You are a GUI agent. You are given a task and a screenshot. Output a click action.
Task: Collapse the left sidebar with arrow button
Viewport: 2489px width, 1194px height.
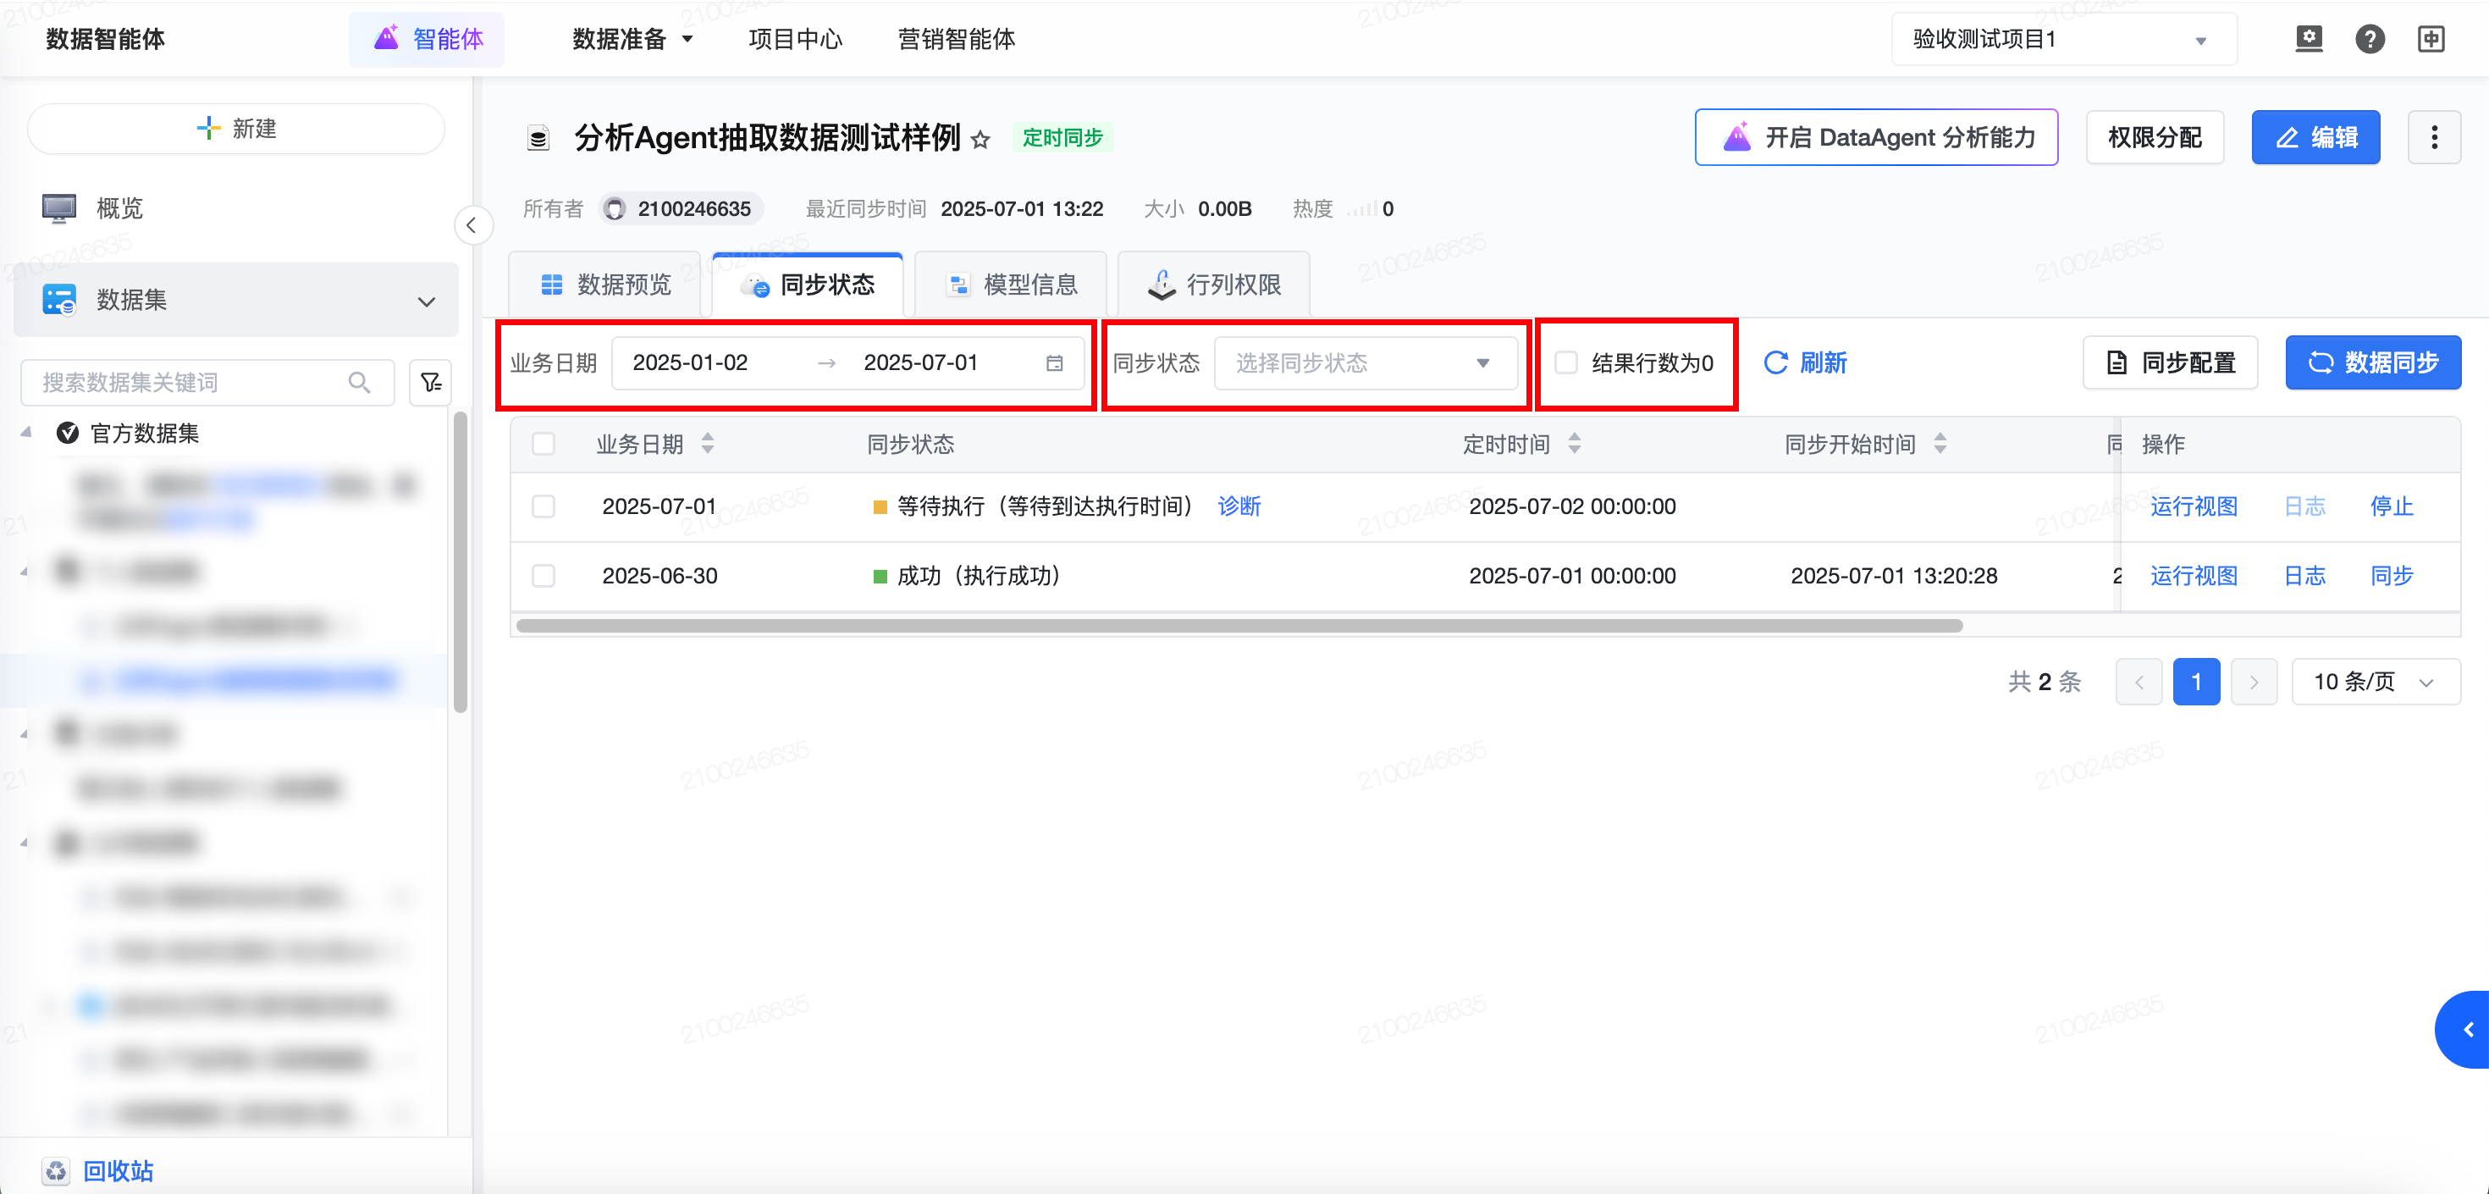472,225
